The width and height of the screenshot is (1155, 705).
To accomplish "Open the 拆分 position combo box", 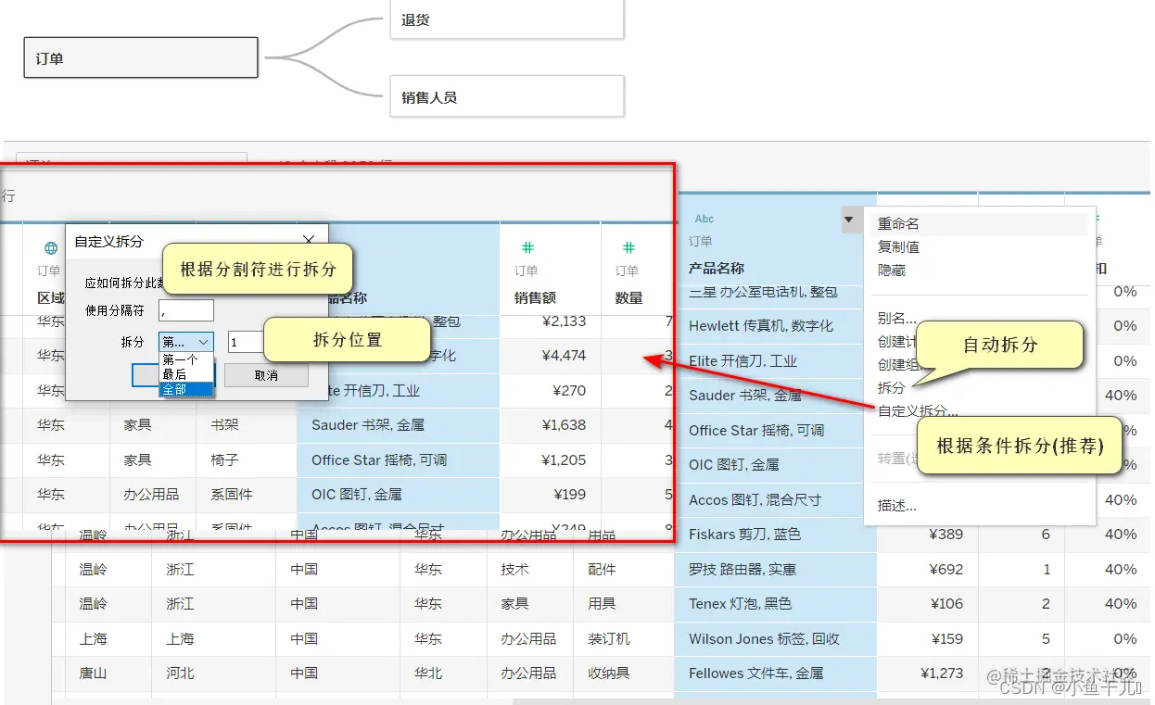I will click(x=185, y=341).
